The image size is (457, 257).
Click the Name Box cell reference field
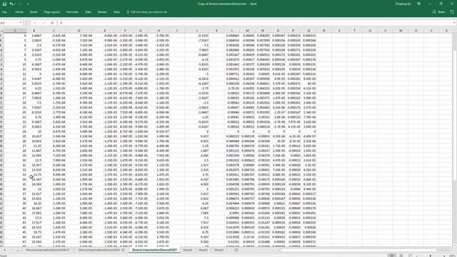pyautogui.click(x=9, y=23)
